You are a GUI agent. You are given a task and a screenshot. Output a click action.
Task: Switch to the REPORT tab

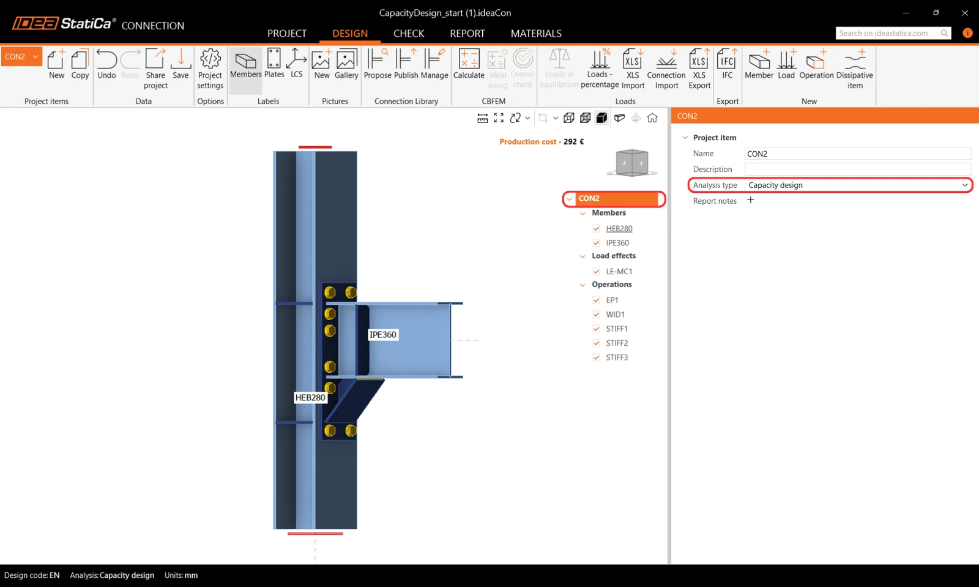(467, 34)
